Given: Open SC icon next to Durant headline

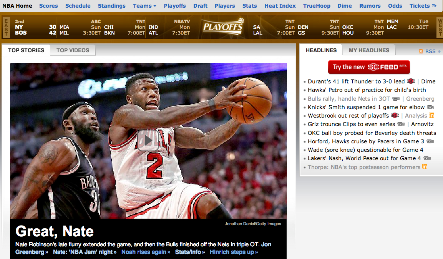Looking at the screenshot, I should tap(411, 81).
